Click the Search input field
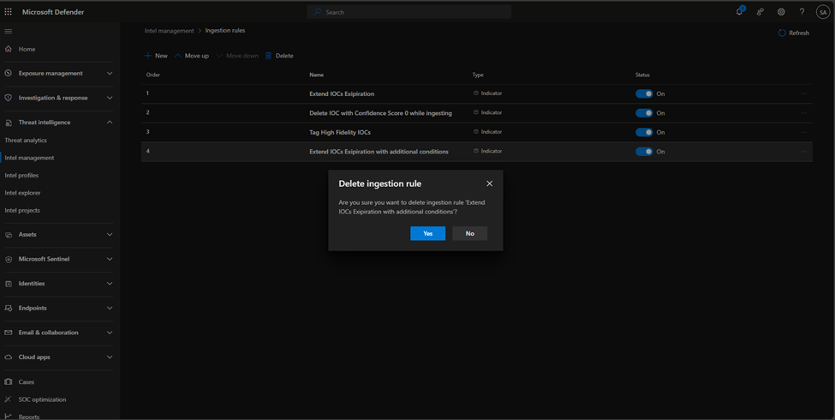 click(409, 12)
